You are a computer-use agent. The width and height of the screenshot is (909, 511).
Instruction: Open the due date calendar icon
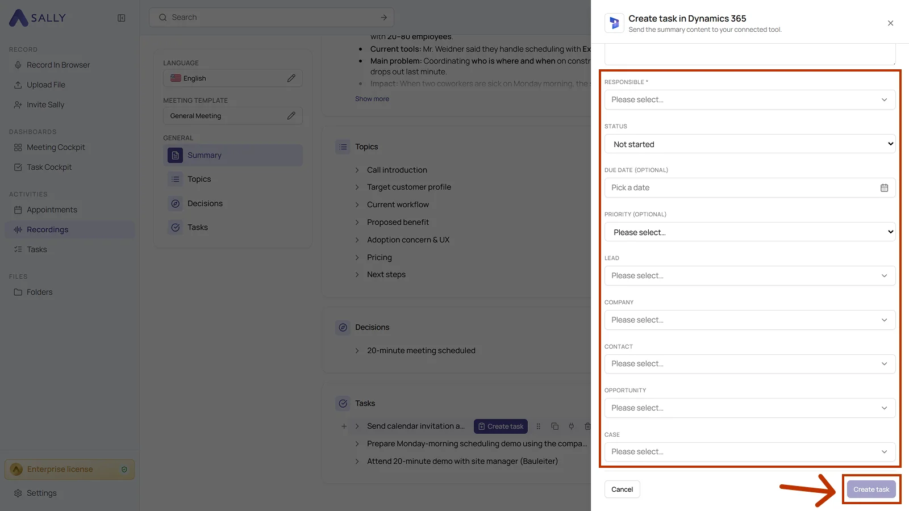coord(884,188)
